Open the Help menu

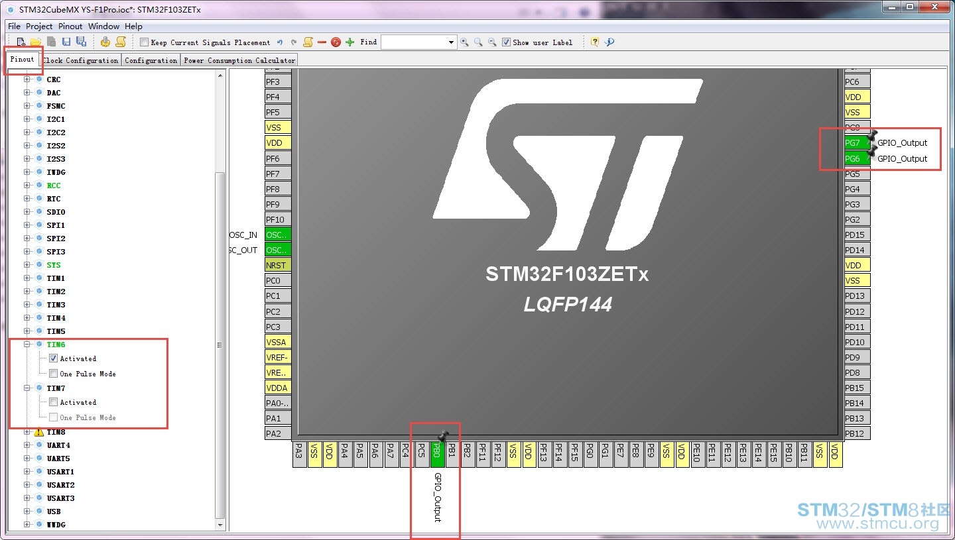133,27
